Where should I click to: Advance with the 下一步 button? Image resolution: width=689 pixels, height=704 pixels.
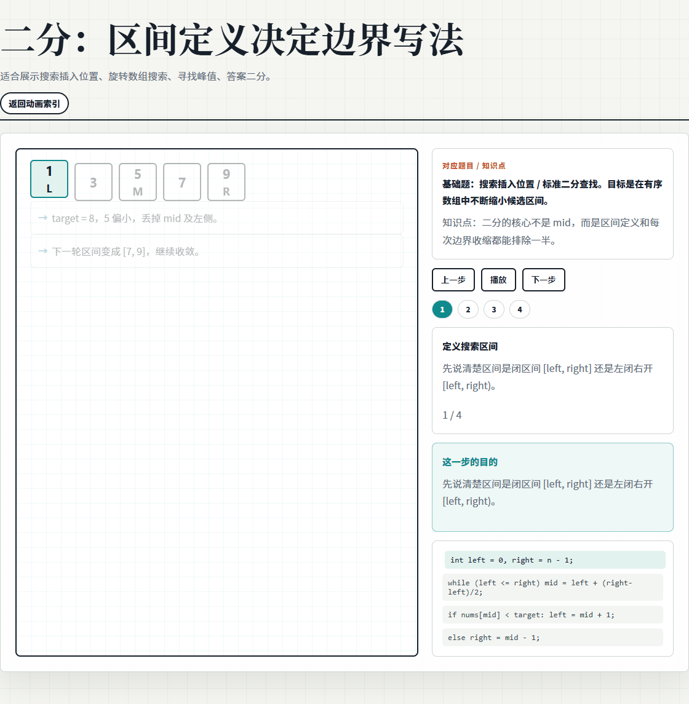(x=543, y=280)
